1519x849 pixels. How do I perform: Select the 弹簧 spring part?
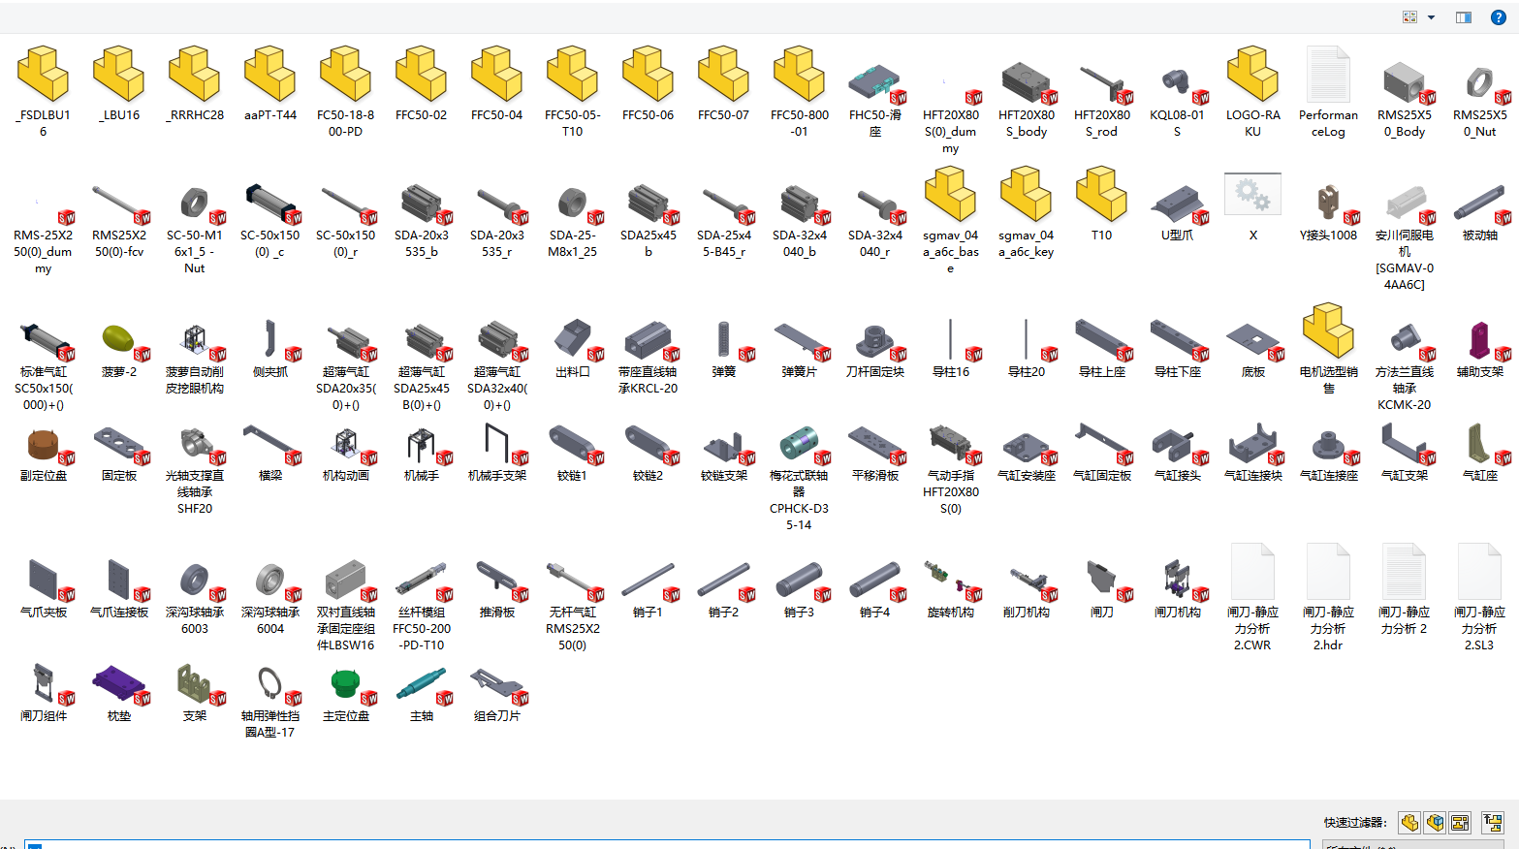pos(724,349)
